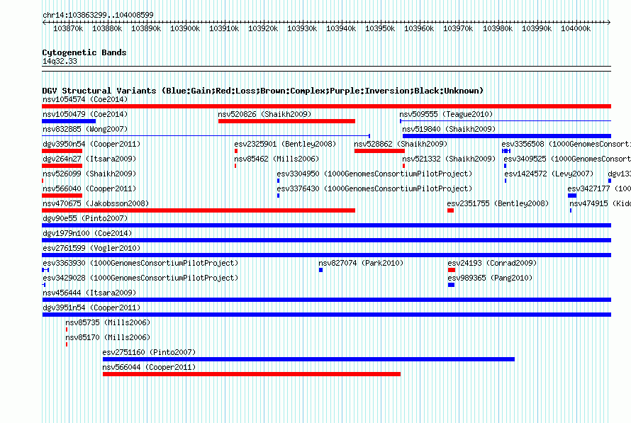The height and width of the screenshot is (423, 631).
Task: Open the esv24193 (Conrad2009) label
Action: [492, 263]
